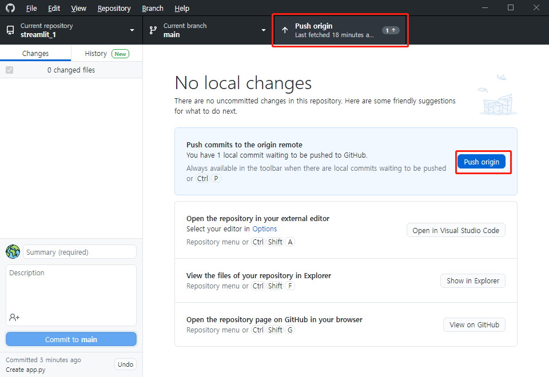Open the File menu
Viewport: 549px width, 377px height.
[31, 8]
